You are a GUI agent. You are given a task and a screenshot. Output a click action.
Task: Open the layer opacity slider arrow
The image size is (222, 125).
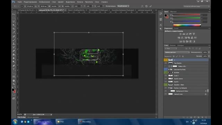click(x=209, y=52)
